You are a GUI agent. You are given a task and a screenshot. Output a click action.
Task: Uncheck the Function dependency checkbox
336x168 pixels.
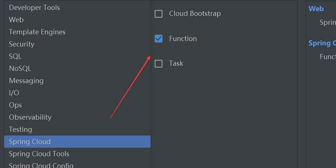159,39
